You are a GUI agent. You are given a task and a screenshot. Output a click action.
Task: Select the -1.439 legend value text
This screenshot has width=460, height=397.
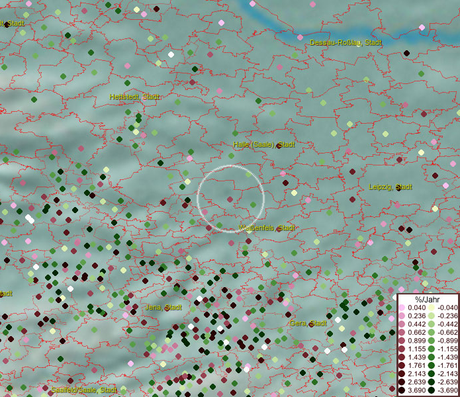pyautogui.click(x=447, y=357)
